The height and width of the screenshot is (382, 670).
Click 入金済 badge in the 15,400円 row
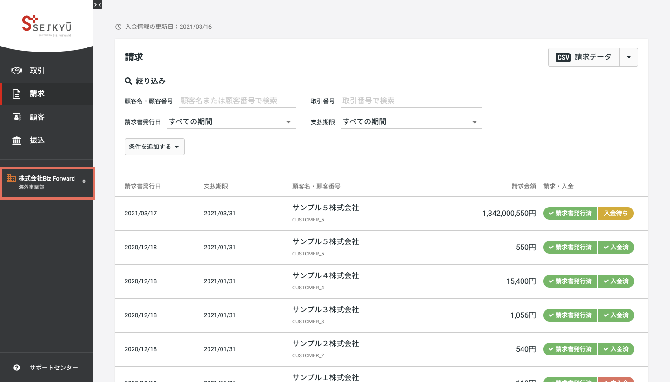click(x=616, y=281)
